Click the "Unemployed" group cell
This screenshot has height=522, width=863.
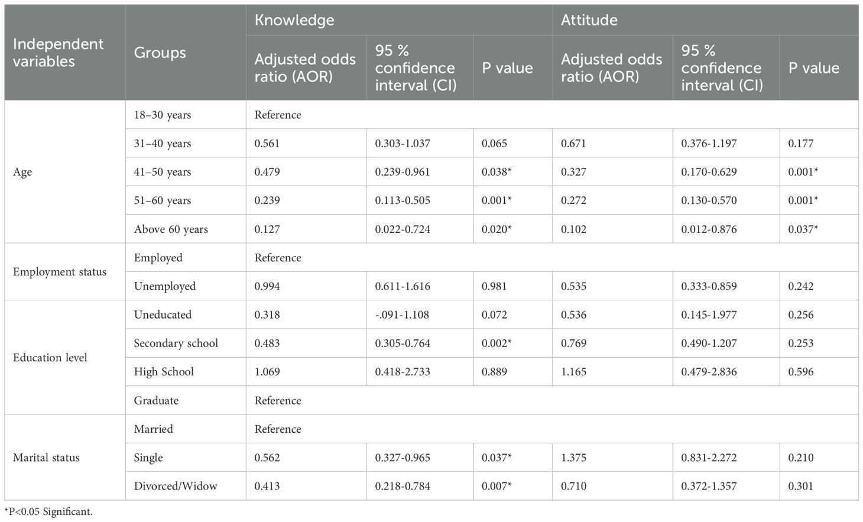164,286
